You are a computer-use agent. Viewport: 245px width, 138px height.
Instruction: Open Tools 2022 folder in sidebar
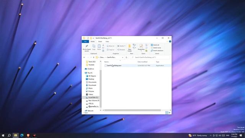point(91,62)
